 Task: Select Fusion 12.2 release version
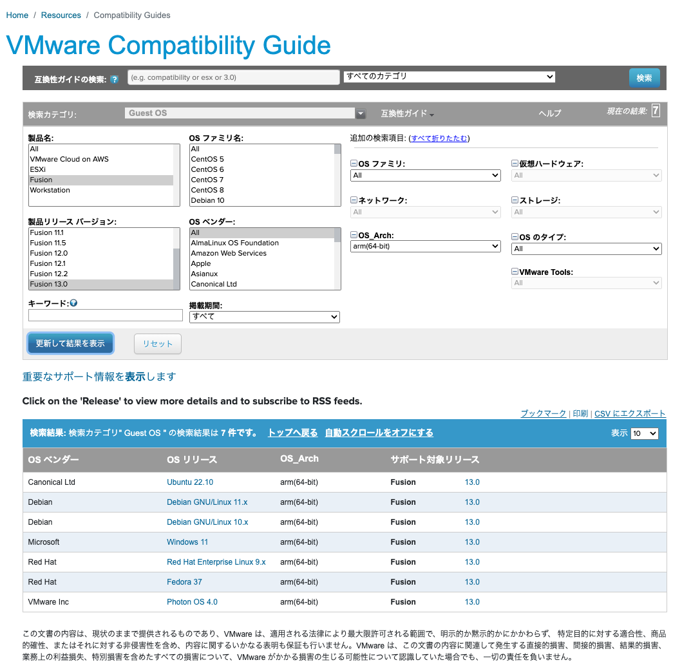coord(101,274)
